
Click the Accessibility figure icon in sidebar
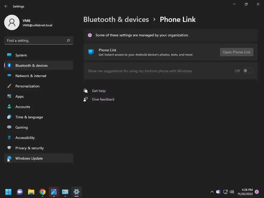[9, 137]
